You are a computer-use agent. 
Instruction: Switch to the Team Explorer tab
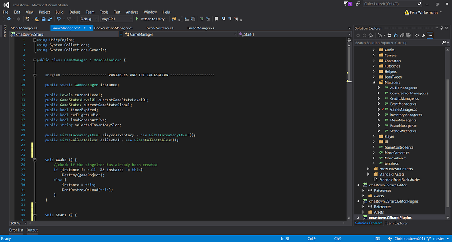396,223
